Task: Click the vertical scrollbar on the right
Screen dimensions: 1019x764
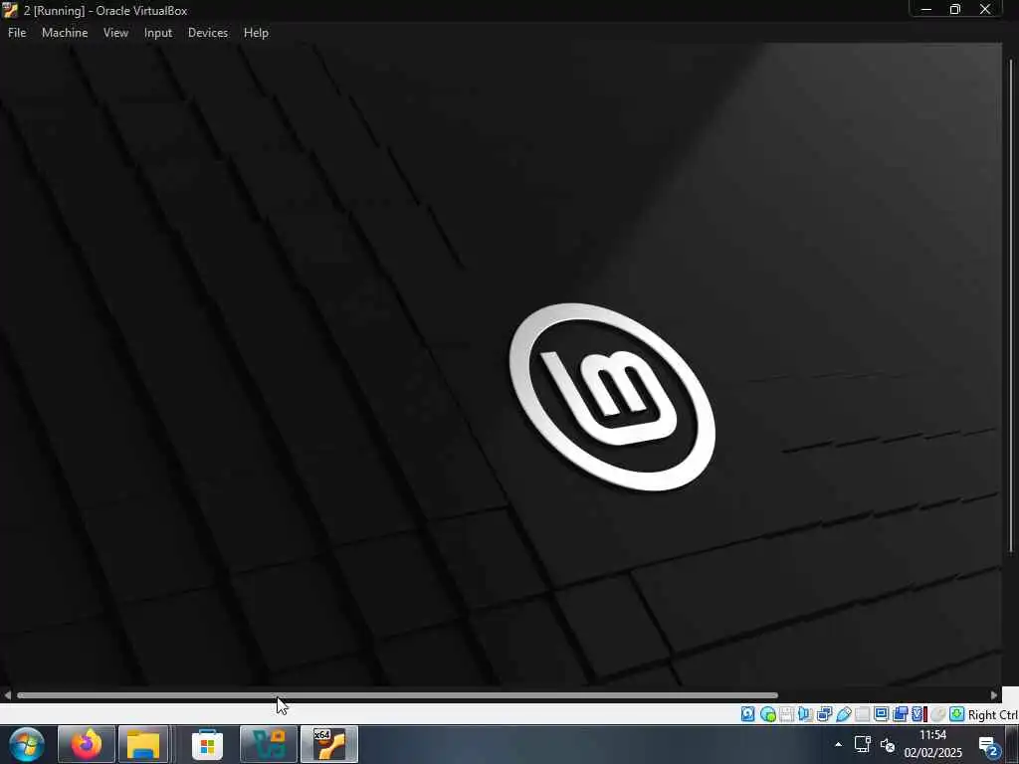Action: pyautogui.click(x=1011, y=305)
